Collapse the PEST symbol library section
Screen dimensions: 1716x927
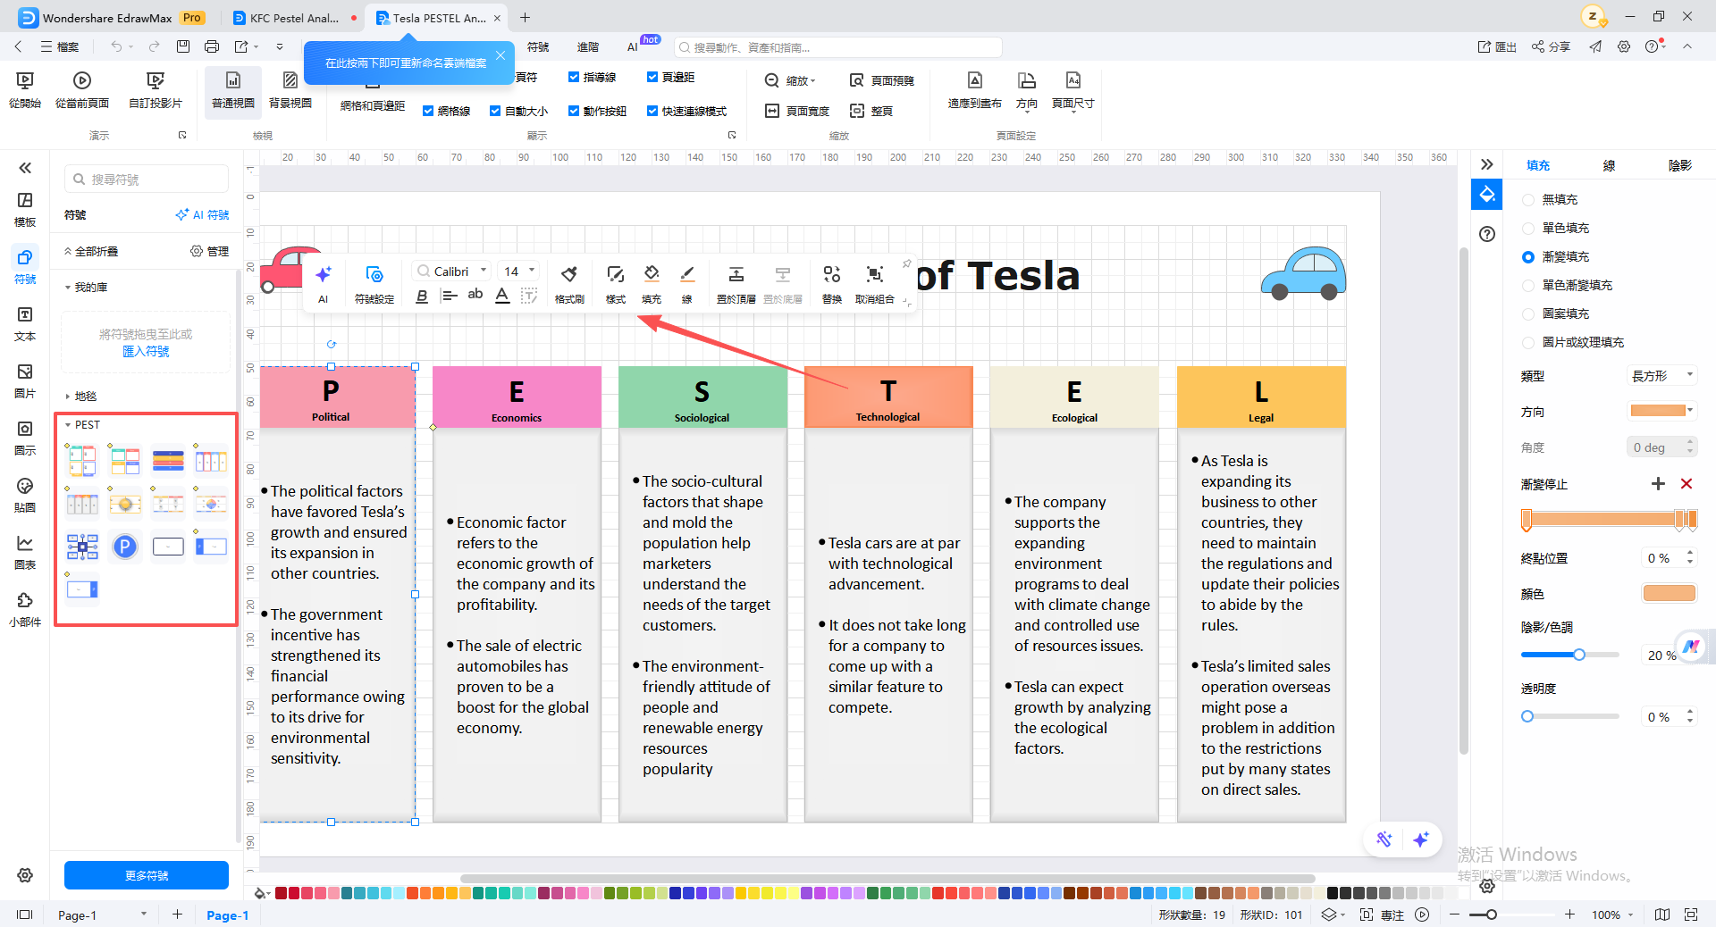68,425
